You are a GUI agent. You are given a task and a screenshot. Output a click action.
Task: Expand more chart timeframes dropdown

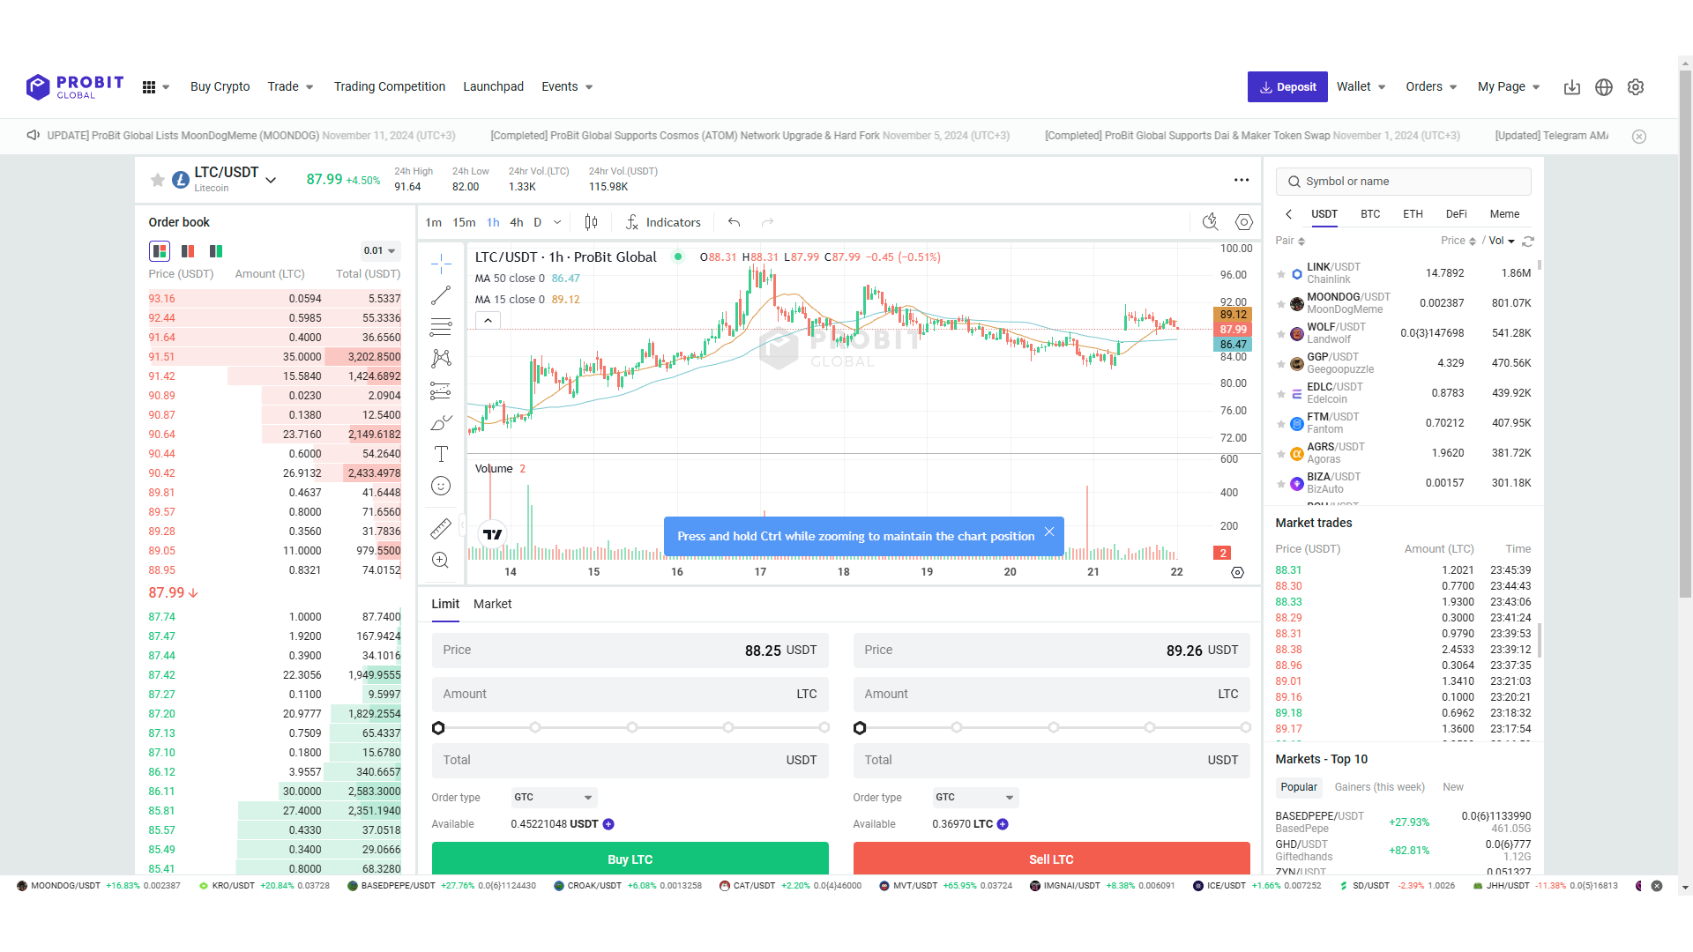[x=557, y=222]
